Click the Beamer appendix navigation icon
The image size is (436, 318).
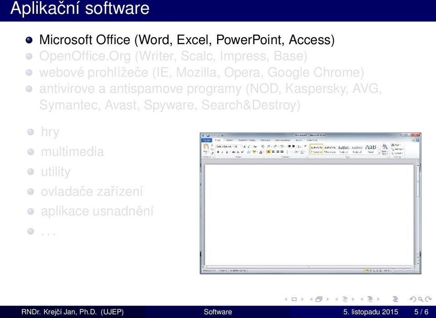pos(395,299)
